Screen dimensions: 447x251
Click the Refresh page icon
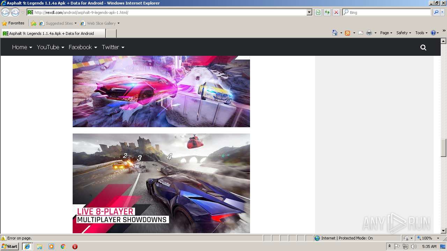(x=327, y=12)
